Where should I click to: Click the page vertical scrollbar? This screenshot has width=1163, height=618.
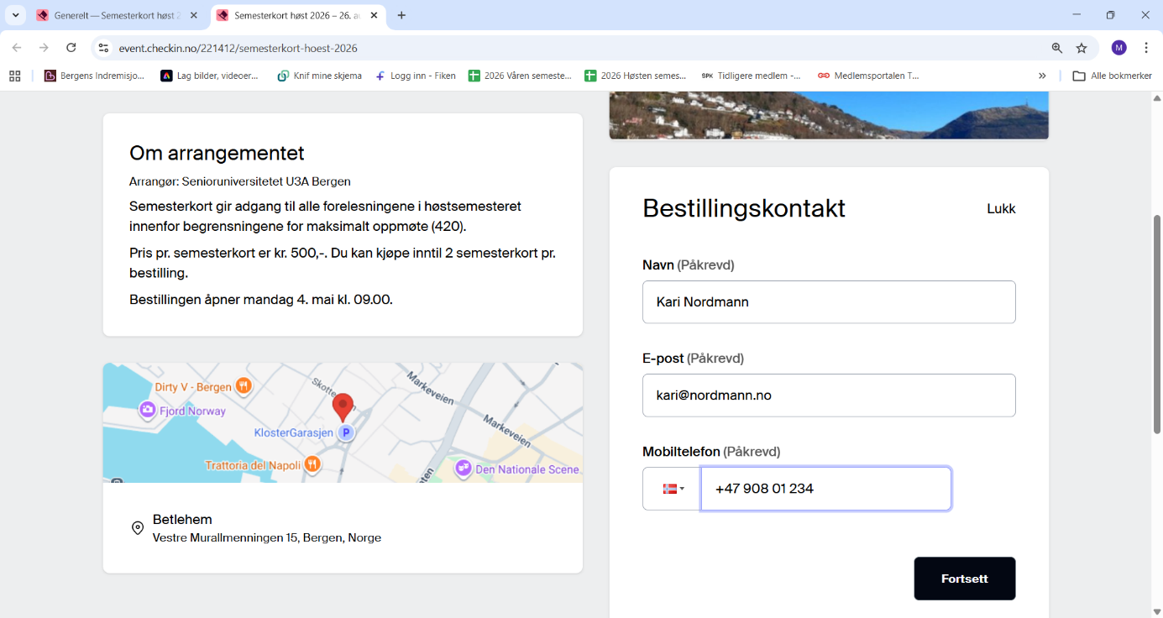click(x=1157, y=324)
